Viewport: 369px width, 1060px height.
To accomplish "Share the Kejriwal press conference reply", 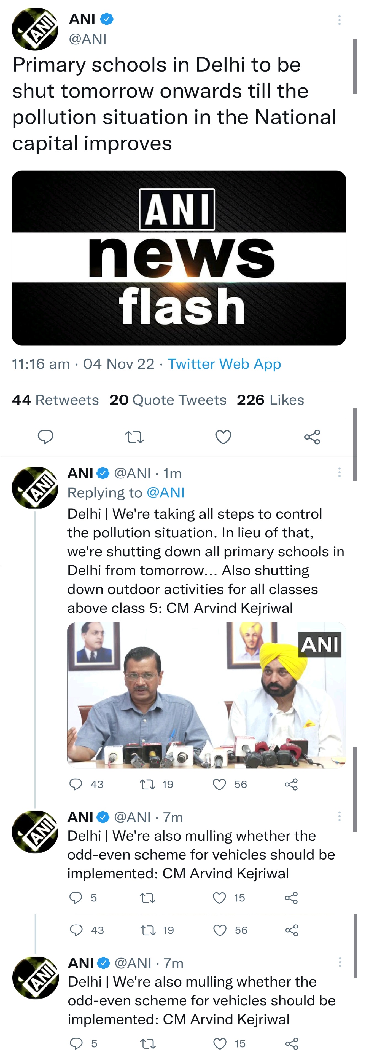I will (x=291, y=784).
